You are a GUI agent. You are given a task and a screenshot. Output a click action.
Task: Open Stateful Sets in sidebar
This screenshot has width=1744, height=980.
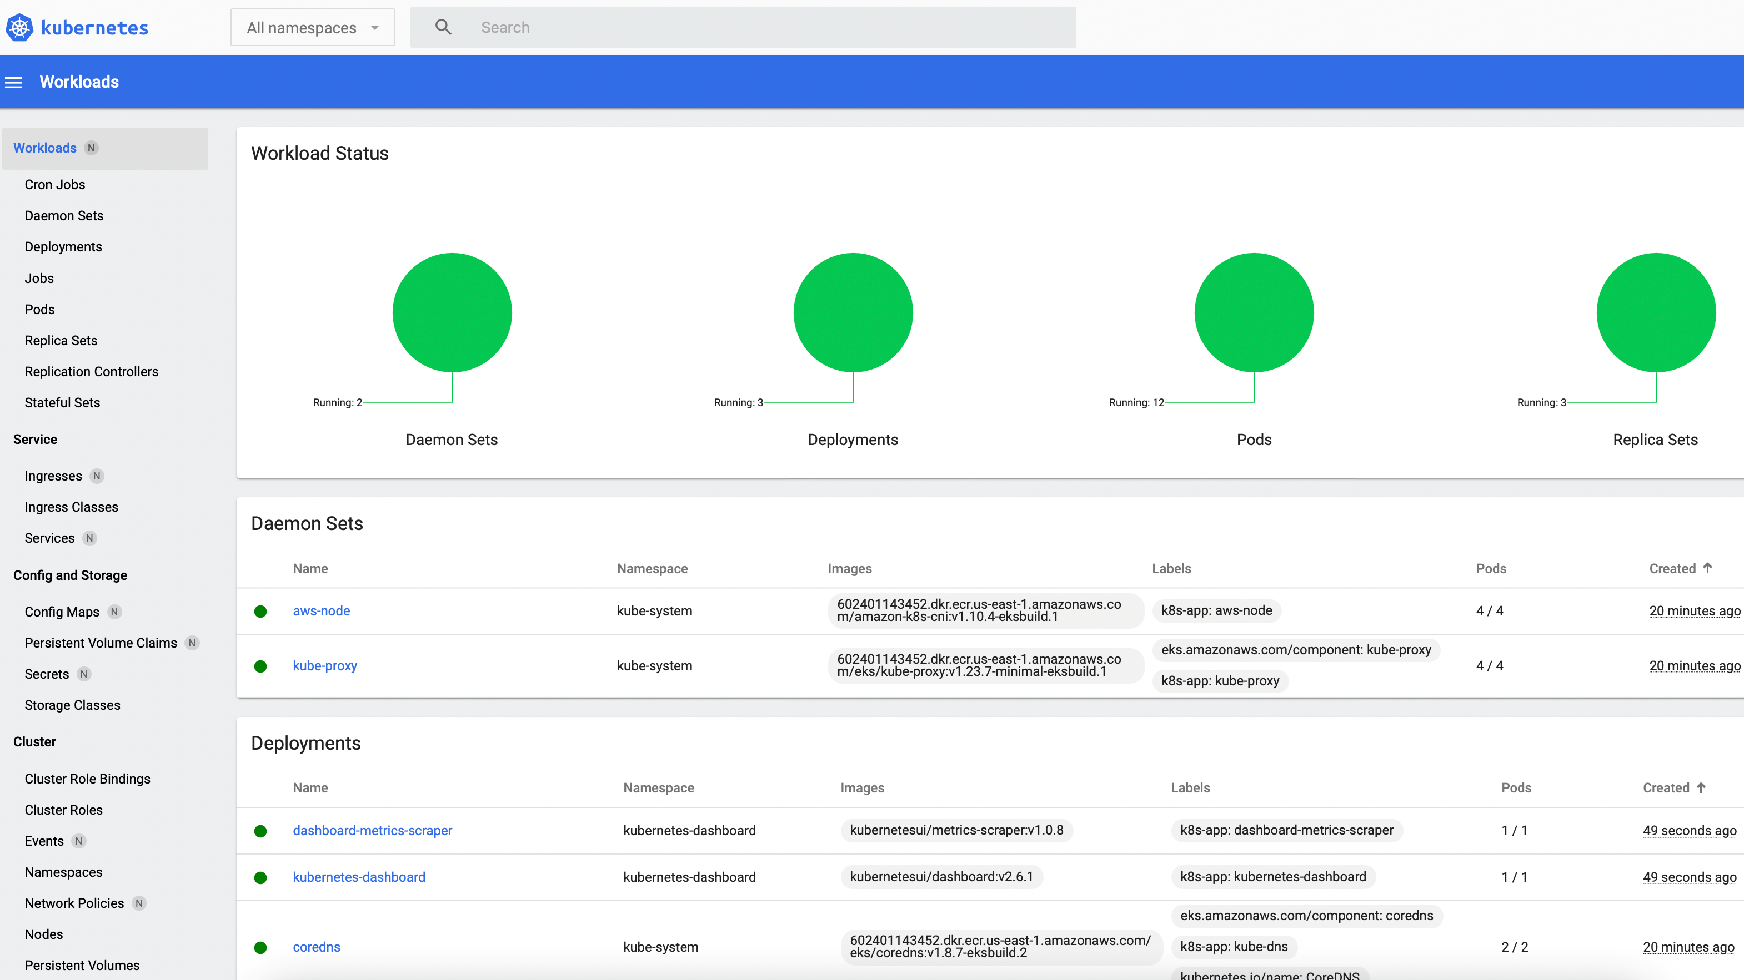coord(62,403)
